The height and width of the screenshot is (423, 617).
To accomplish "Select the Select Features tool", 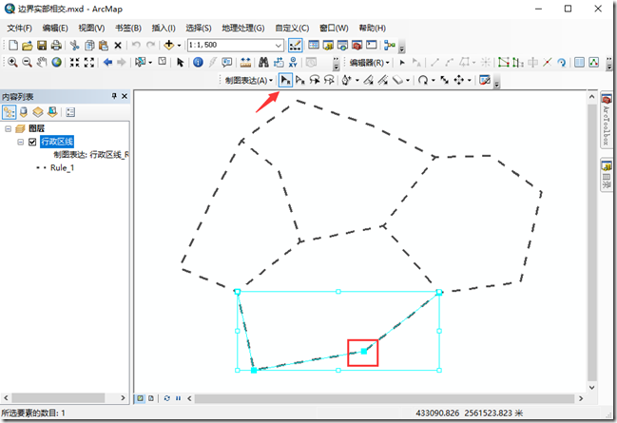I will 140,62.
